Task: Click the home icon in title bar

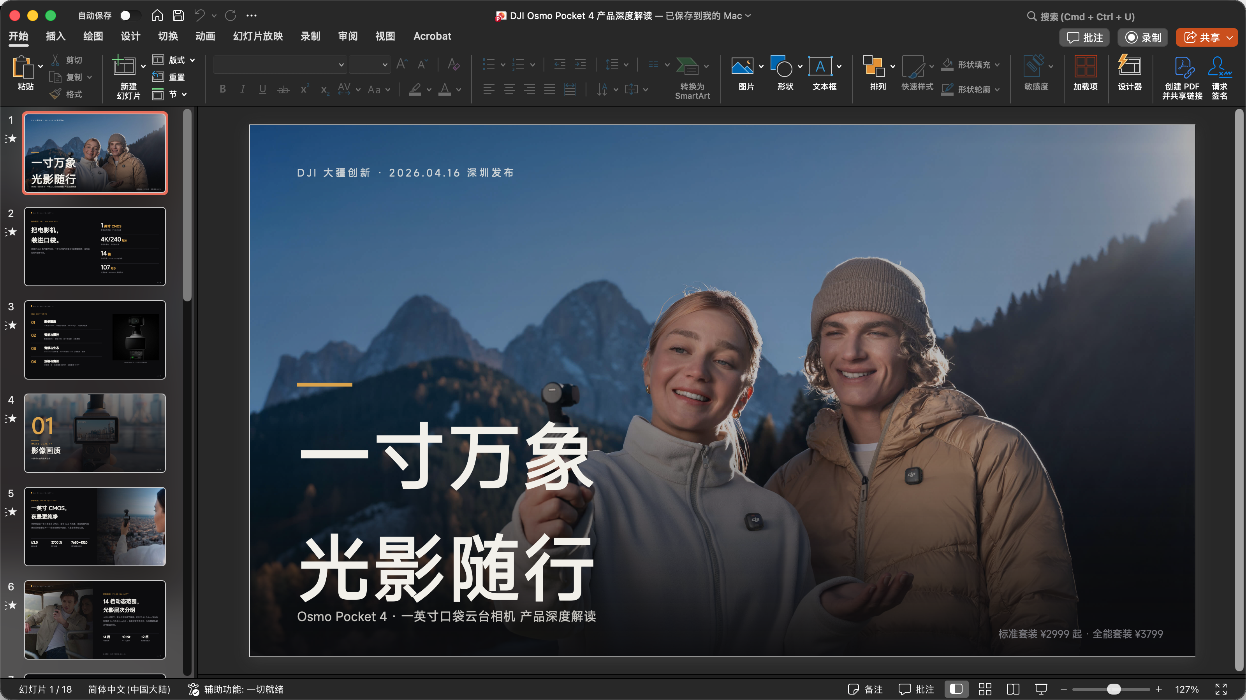Action: [157, 16]
